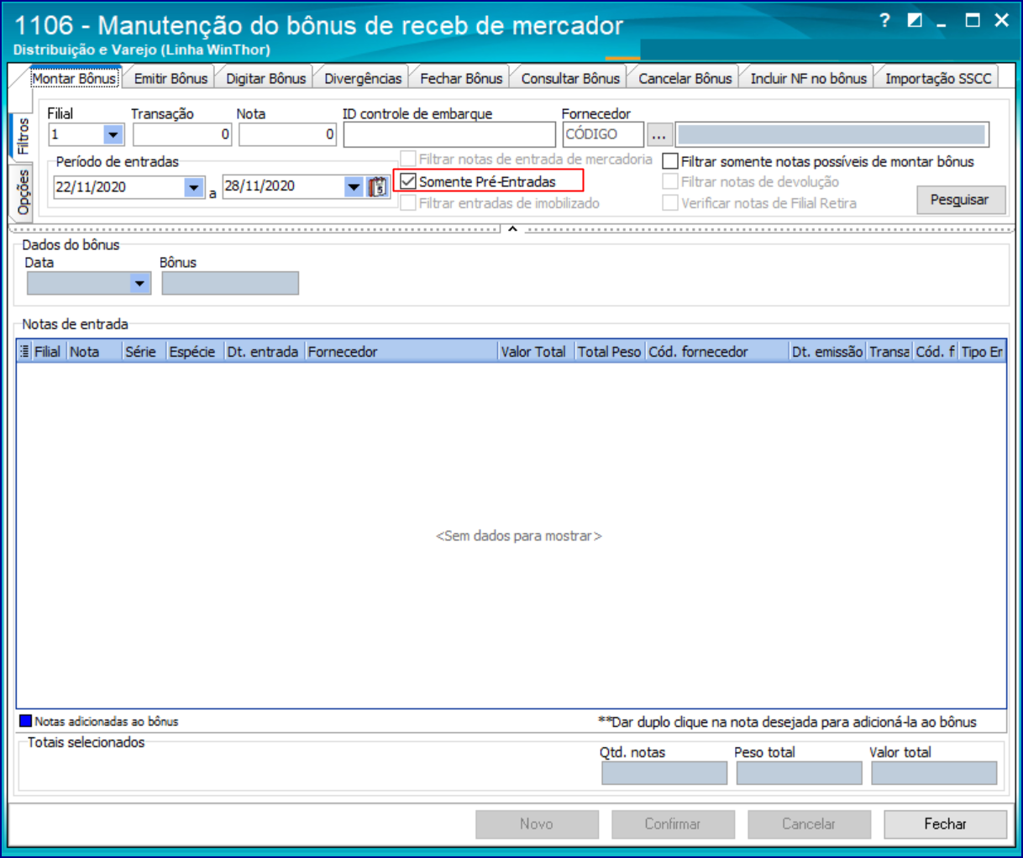Open start date 22/11/2020 dropdown
The width and height of the screenshot is (1023, 858).
pos(194,187)
